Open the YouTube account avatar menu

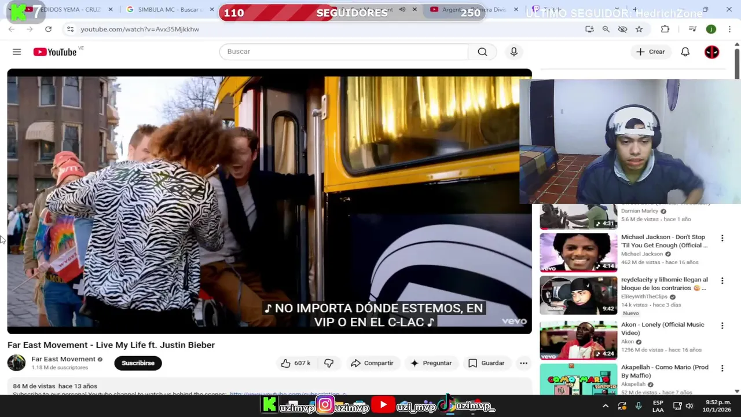point(711,52)
